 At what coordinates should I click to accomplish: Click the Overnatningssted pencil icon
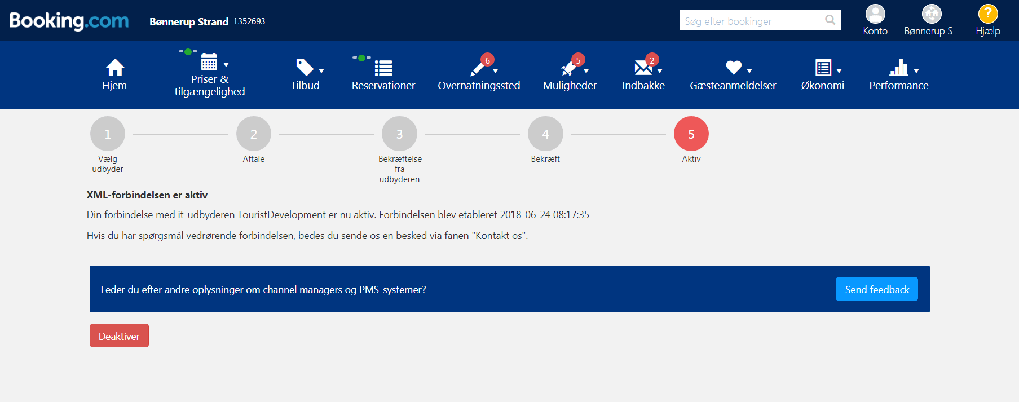[x=478, y=69]
